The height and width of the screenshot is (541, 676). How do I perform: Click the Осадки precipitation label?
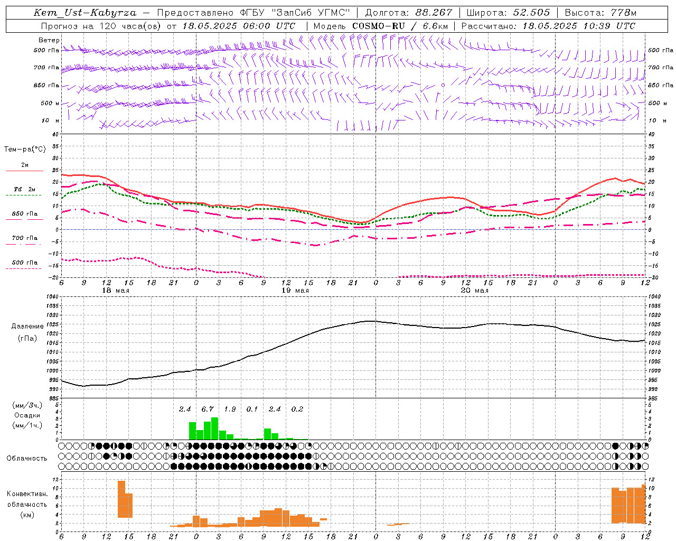point(27,415)
